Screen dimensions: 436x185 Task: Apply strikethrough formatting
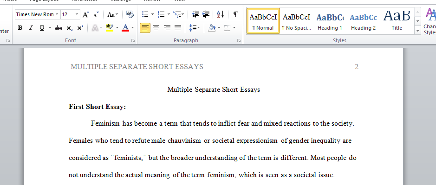[59, 28]
